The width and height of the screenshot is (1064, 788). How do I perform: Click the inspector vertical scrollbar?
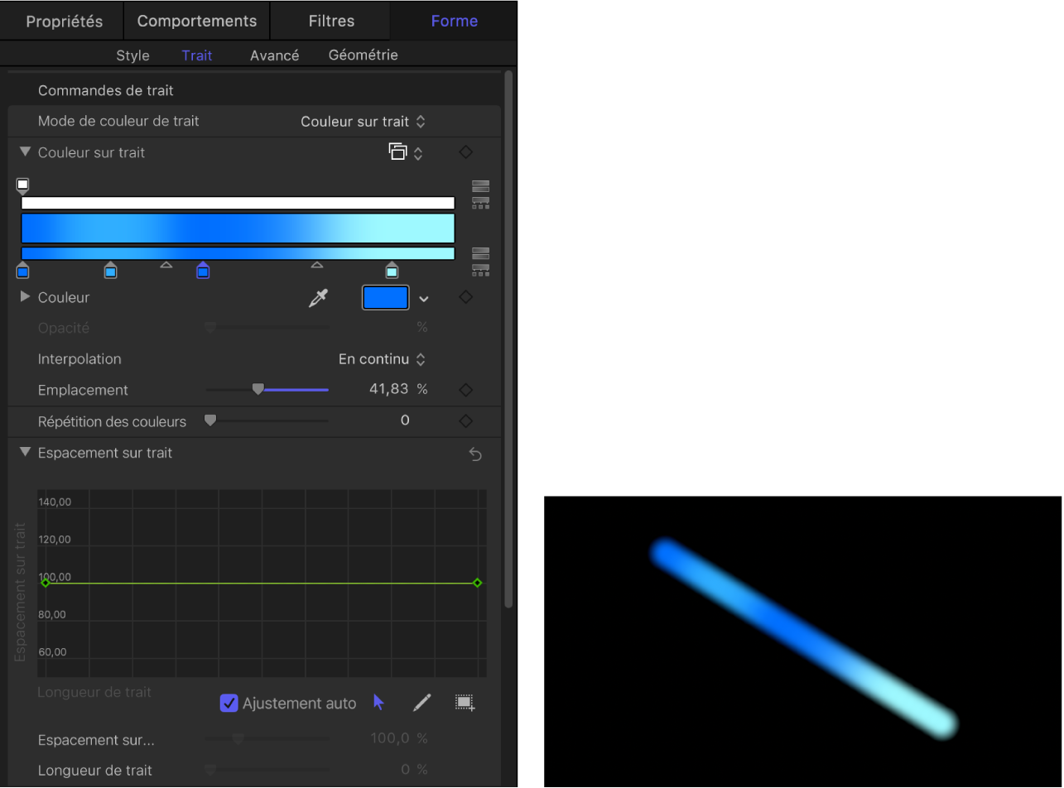(509, 339)
